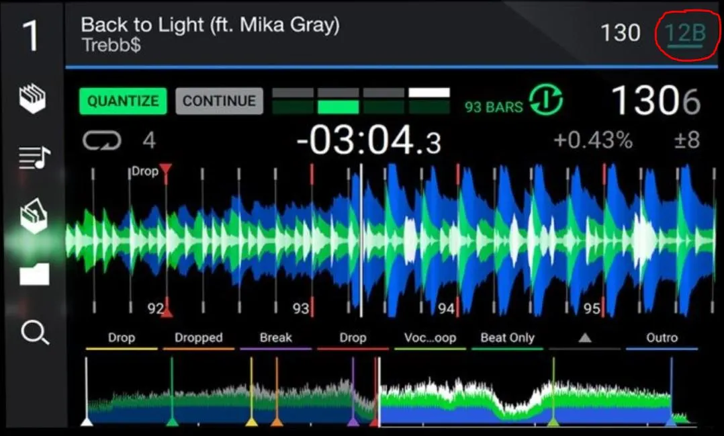This screenshot has height=436, width=724.
Task: Select the Outro hot cue label
Action: pyautogui.click(x=662, y=339)
